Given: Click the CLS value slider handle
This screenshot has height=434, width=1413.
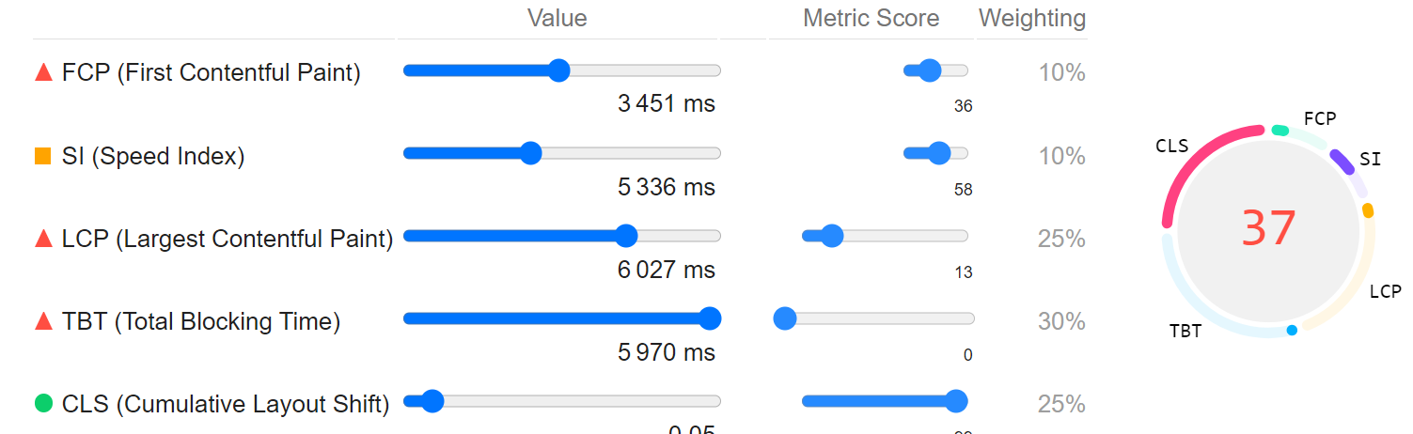Looking at the screenshot, I should [432, 401].
